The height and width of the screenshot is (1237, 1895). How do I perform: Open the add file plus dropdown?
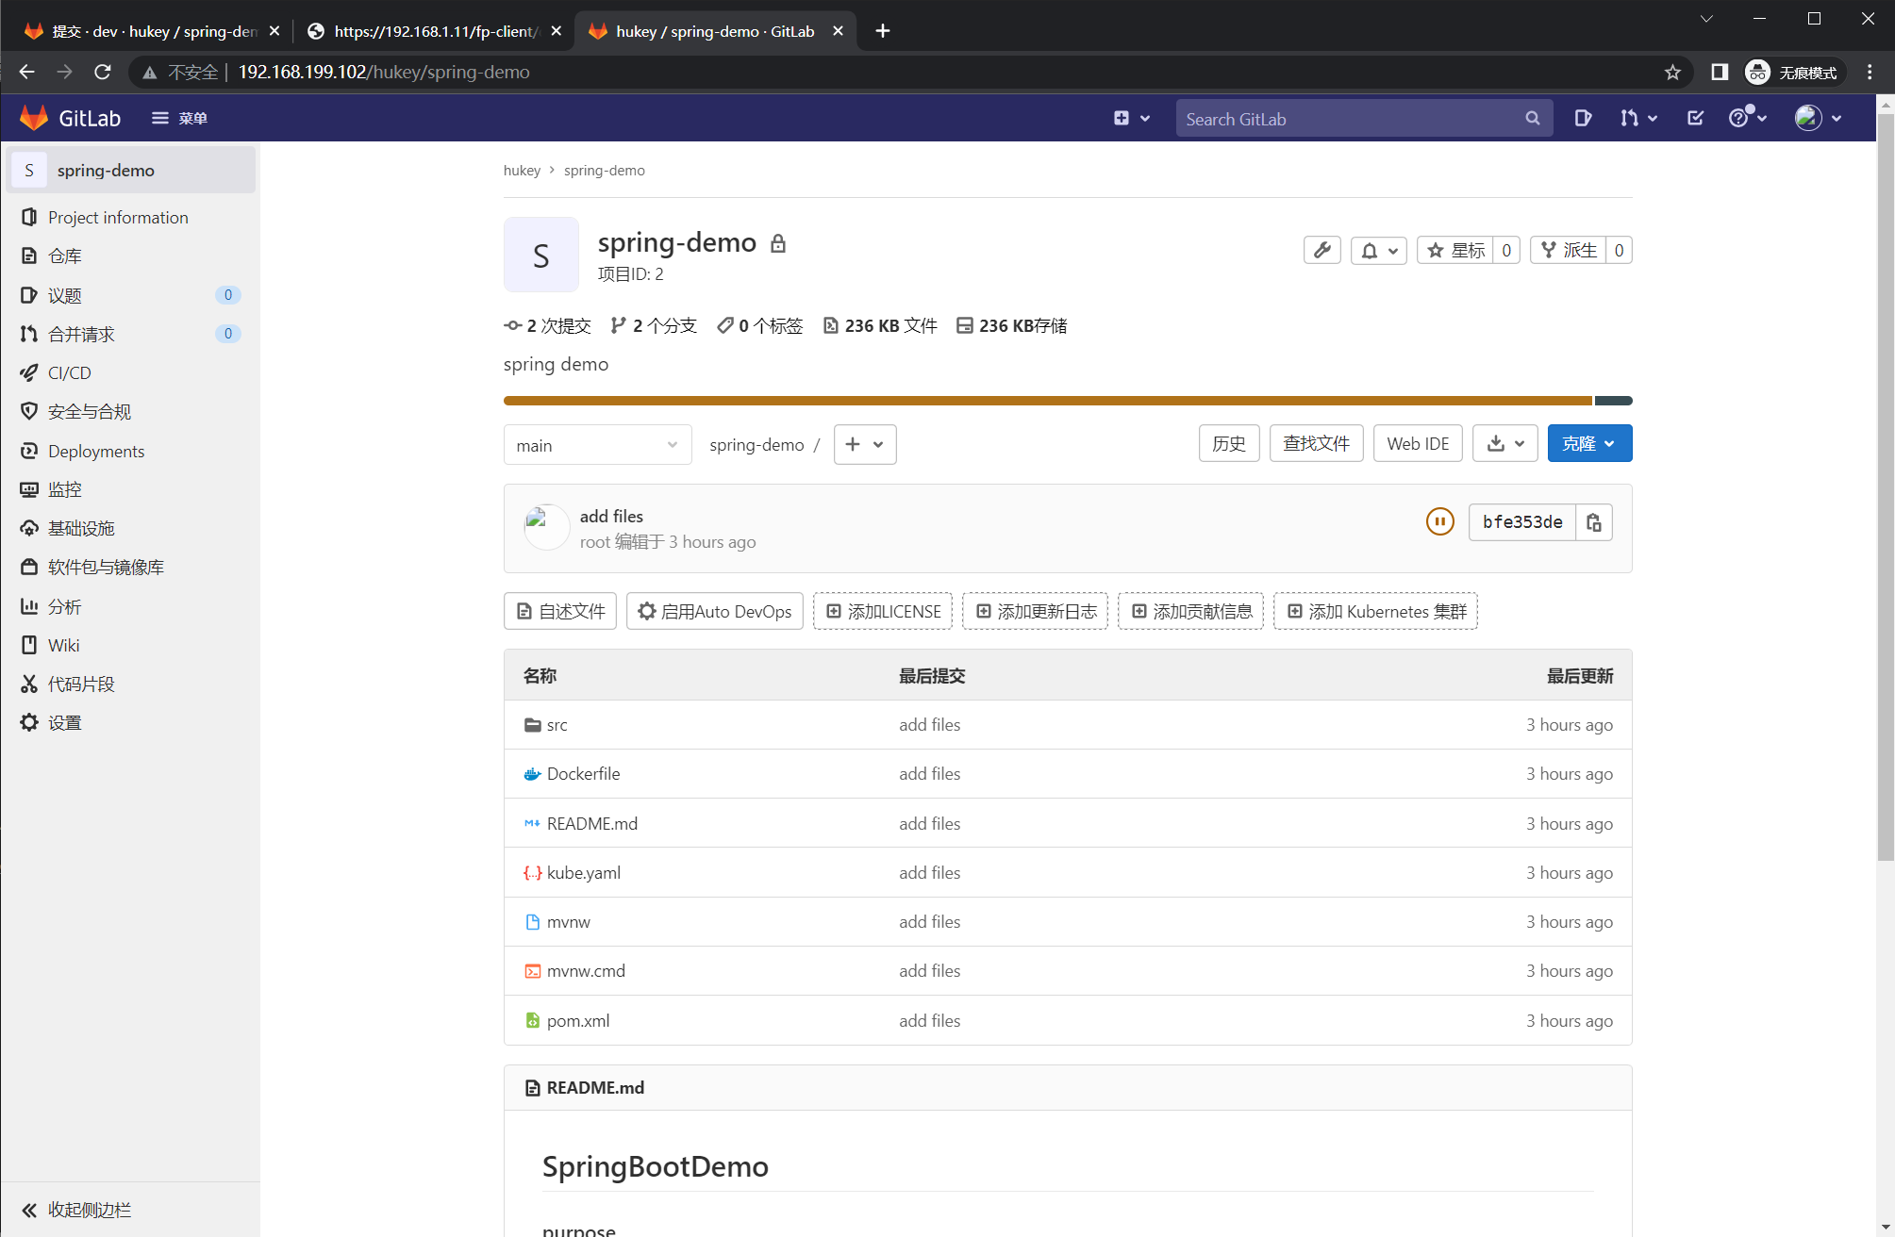point(864,444)
